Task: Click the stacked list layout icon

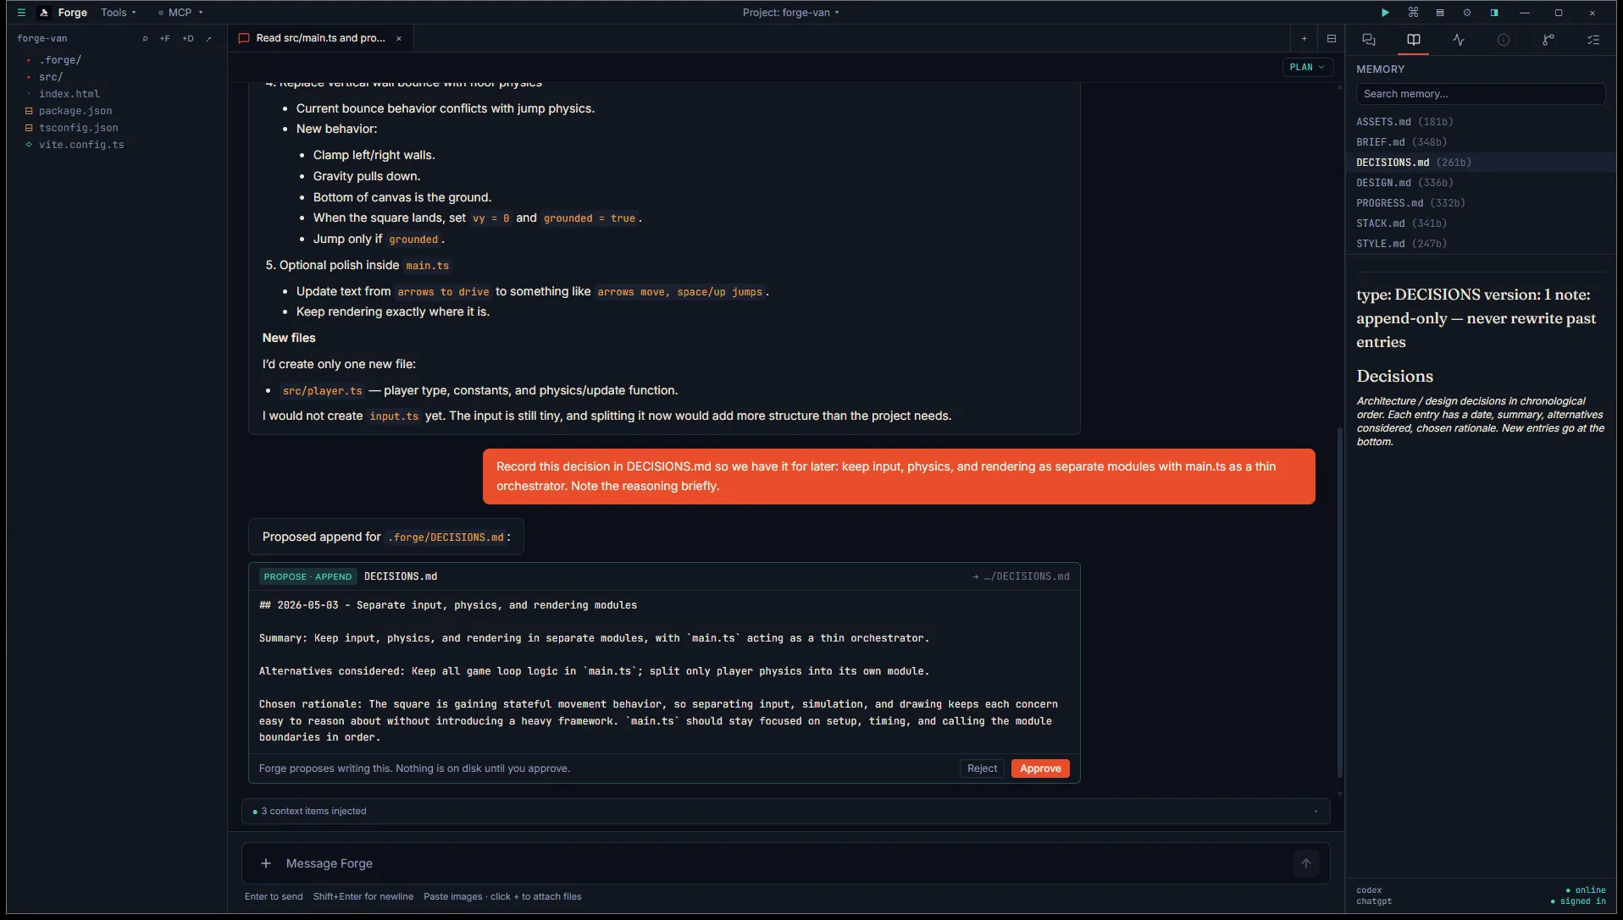Action: tap(1440, 13)
